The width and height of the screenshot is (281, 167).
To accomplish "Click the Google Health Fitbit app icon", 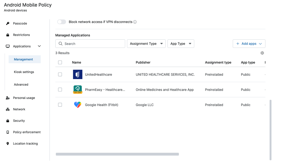I will (x=77, y=105).
